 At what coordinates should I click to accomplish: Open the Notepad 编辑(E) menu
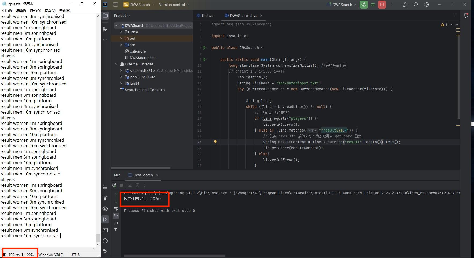point(21,10)
